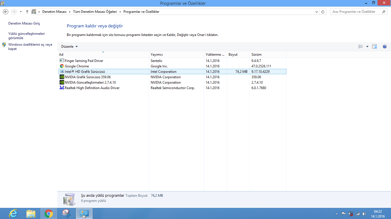Click the search magnifier icon
Viewport: 391px width, 219px height.
tap(383, 12)
